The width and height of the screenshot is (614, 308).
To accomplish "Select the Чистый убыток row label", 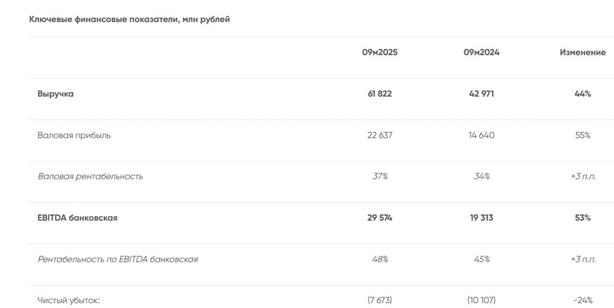I will 69,300.
